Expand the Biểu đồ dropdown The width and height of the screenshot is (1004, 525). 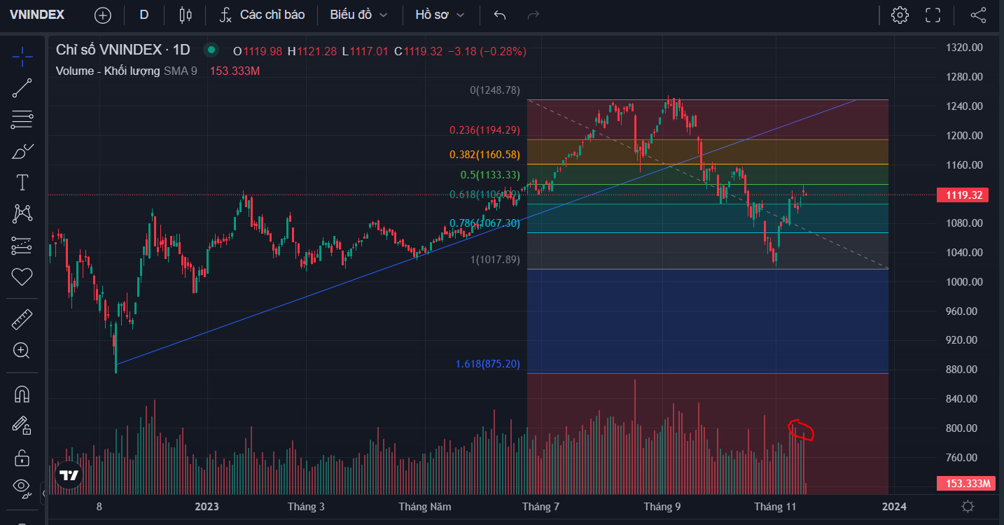(x=358, y=15)
